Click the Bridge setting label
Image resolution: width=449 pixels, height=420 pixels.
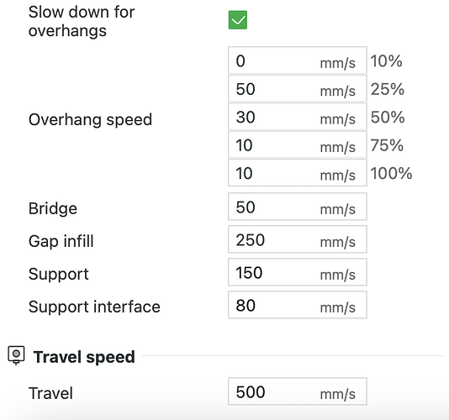click(53, 208)
